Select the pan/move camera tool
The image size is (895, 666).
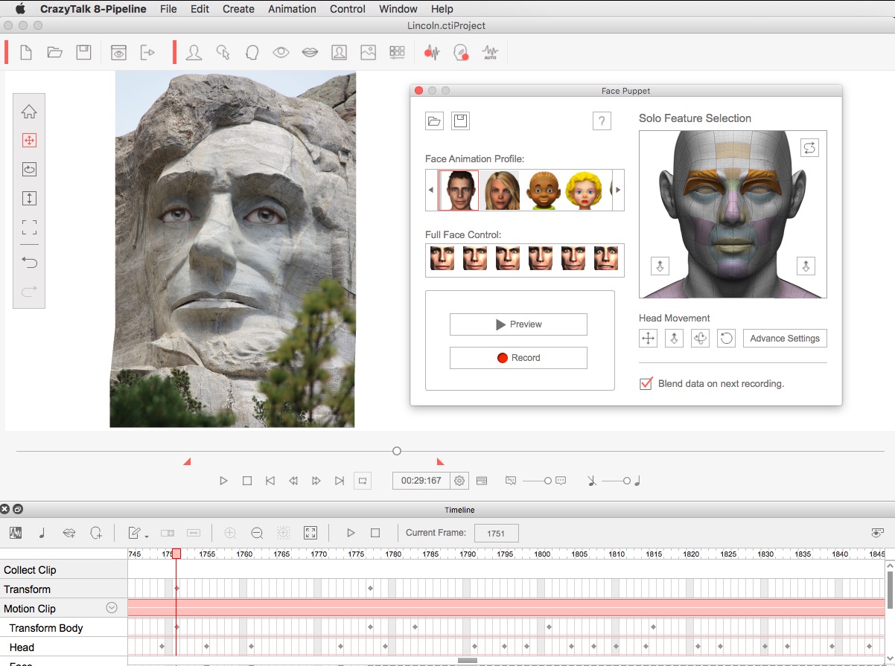29,141
